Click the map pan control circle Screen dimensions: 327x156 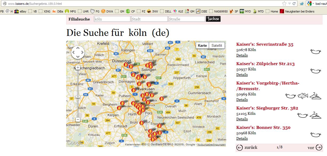coord(78,52)
